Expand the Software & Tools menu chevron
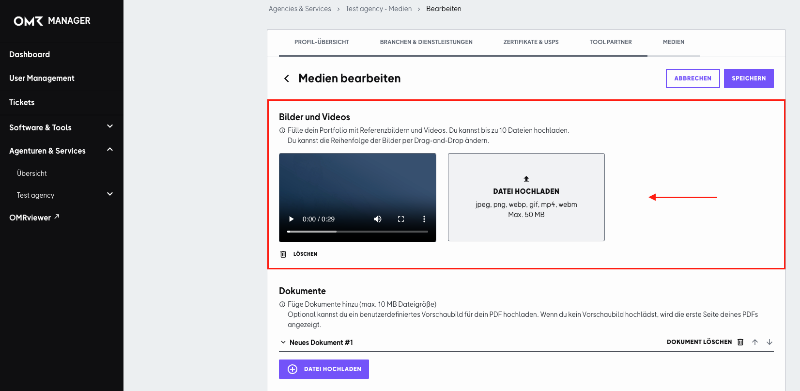 point(110,126)
